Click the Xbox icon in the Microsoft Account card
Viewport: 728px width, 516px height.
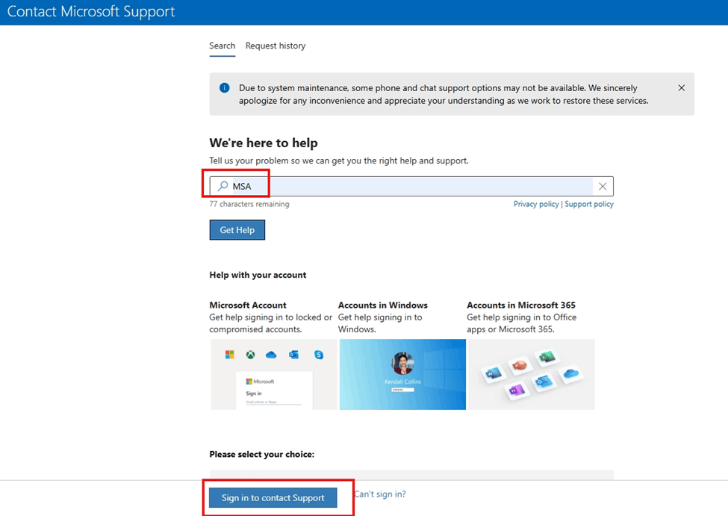pos(250,355)
